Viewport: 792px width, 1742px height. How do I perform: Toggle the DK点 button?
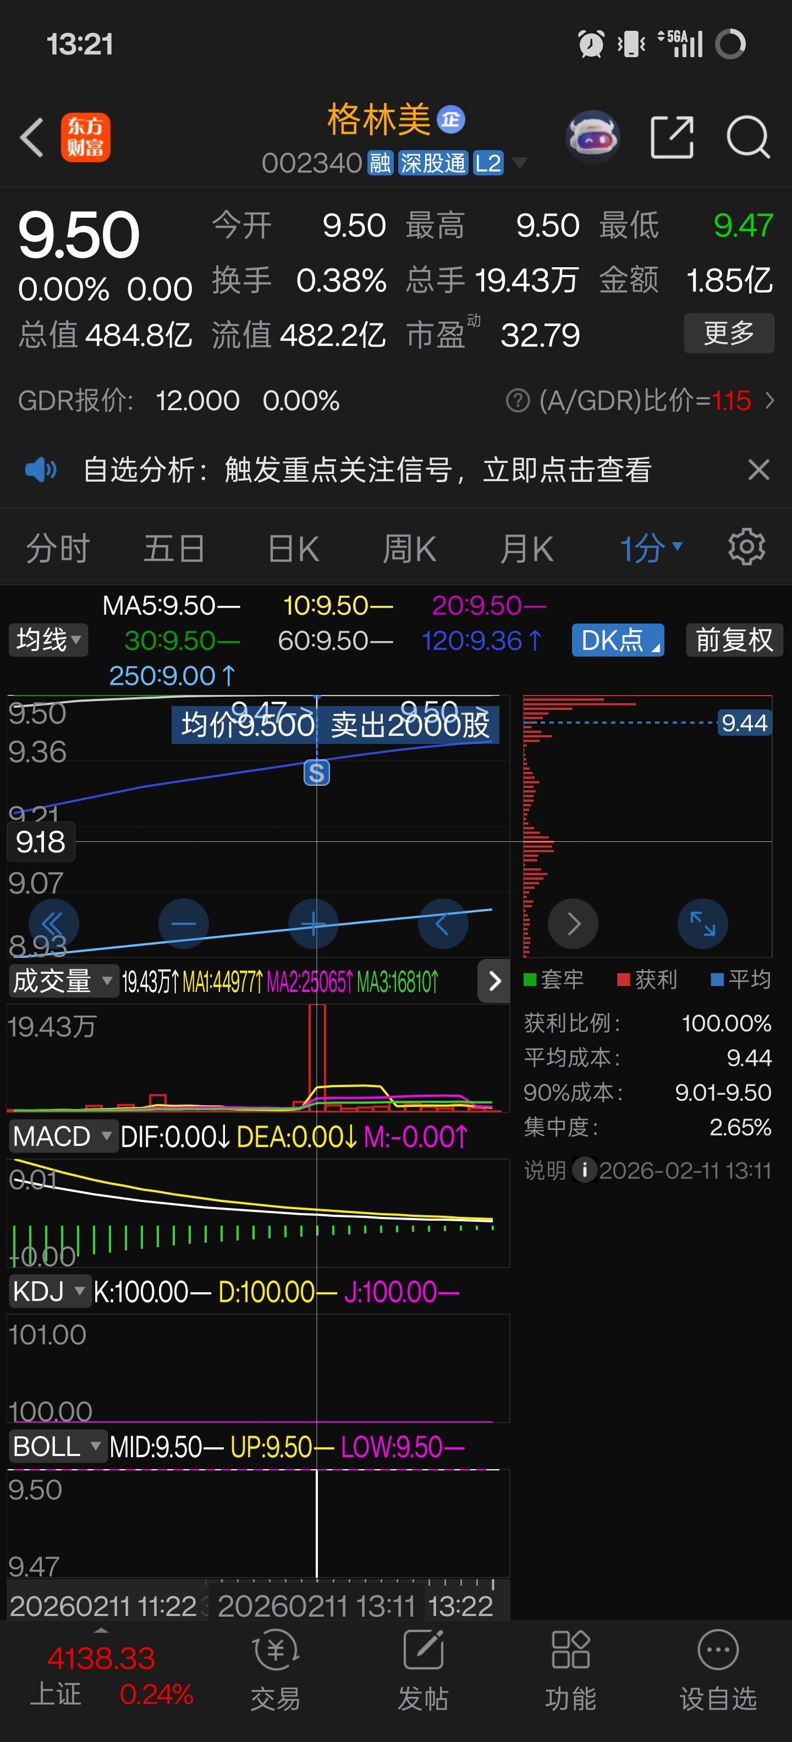click(618, 640)
